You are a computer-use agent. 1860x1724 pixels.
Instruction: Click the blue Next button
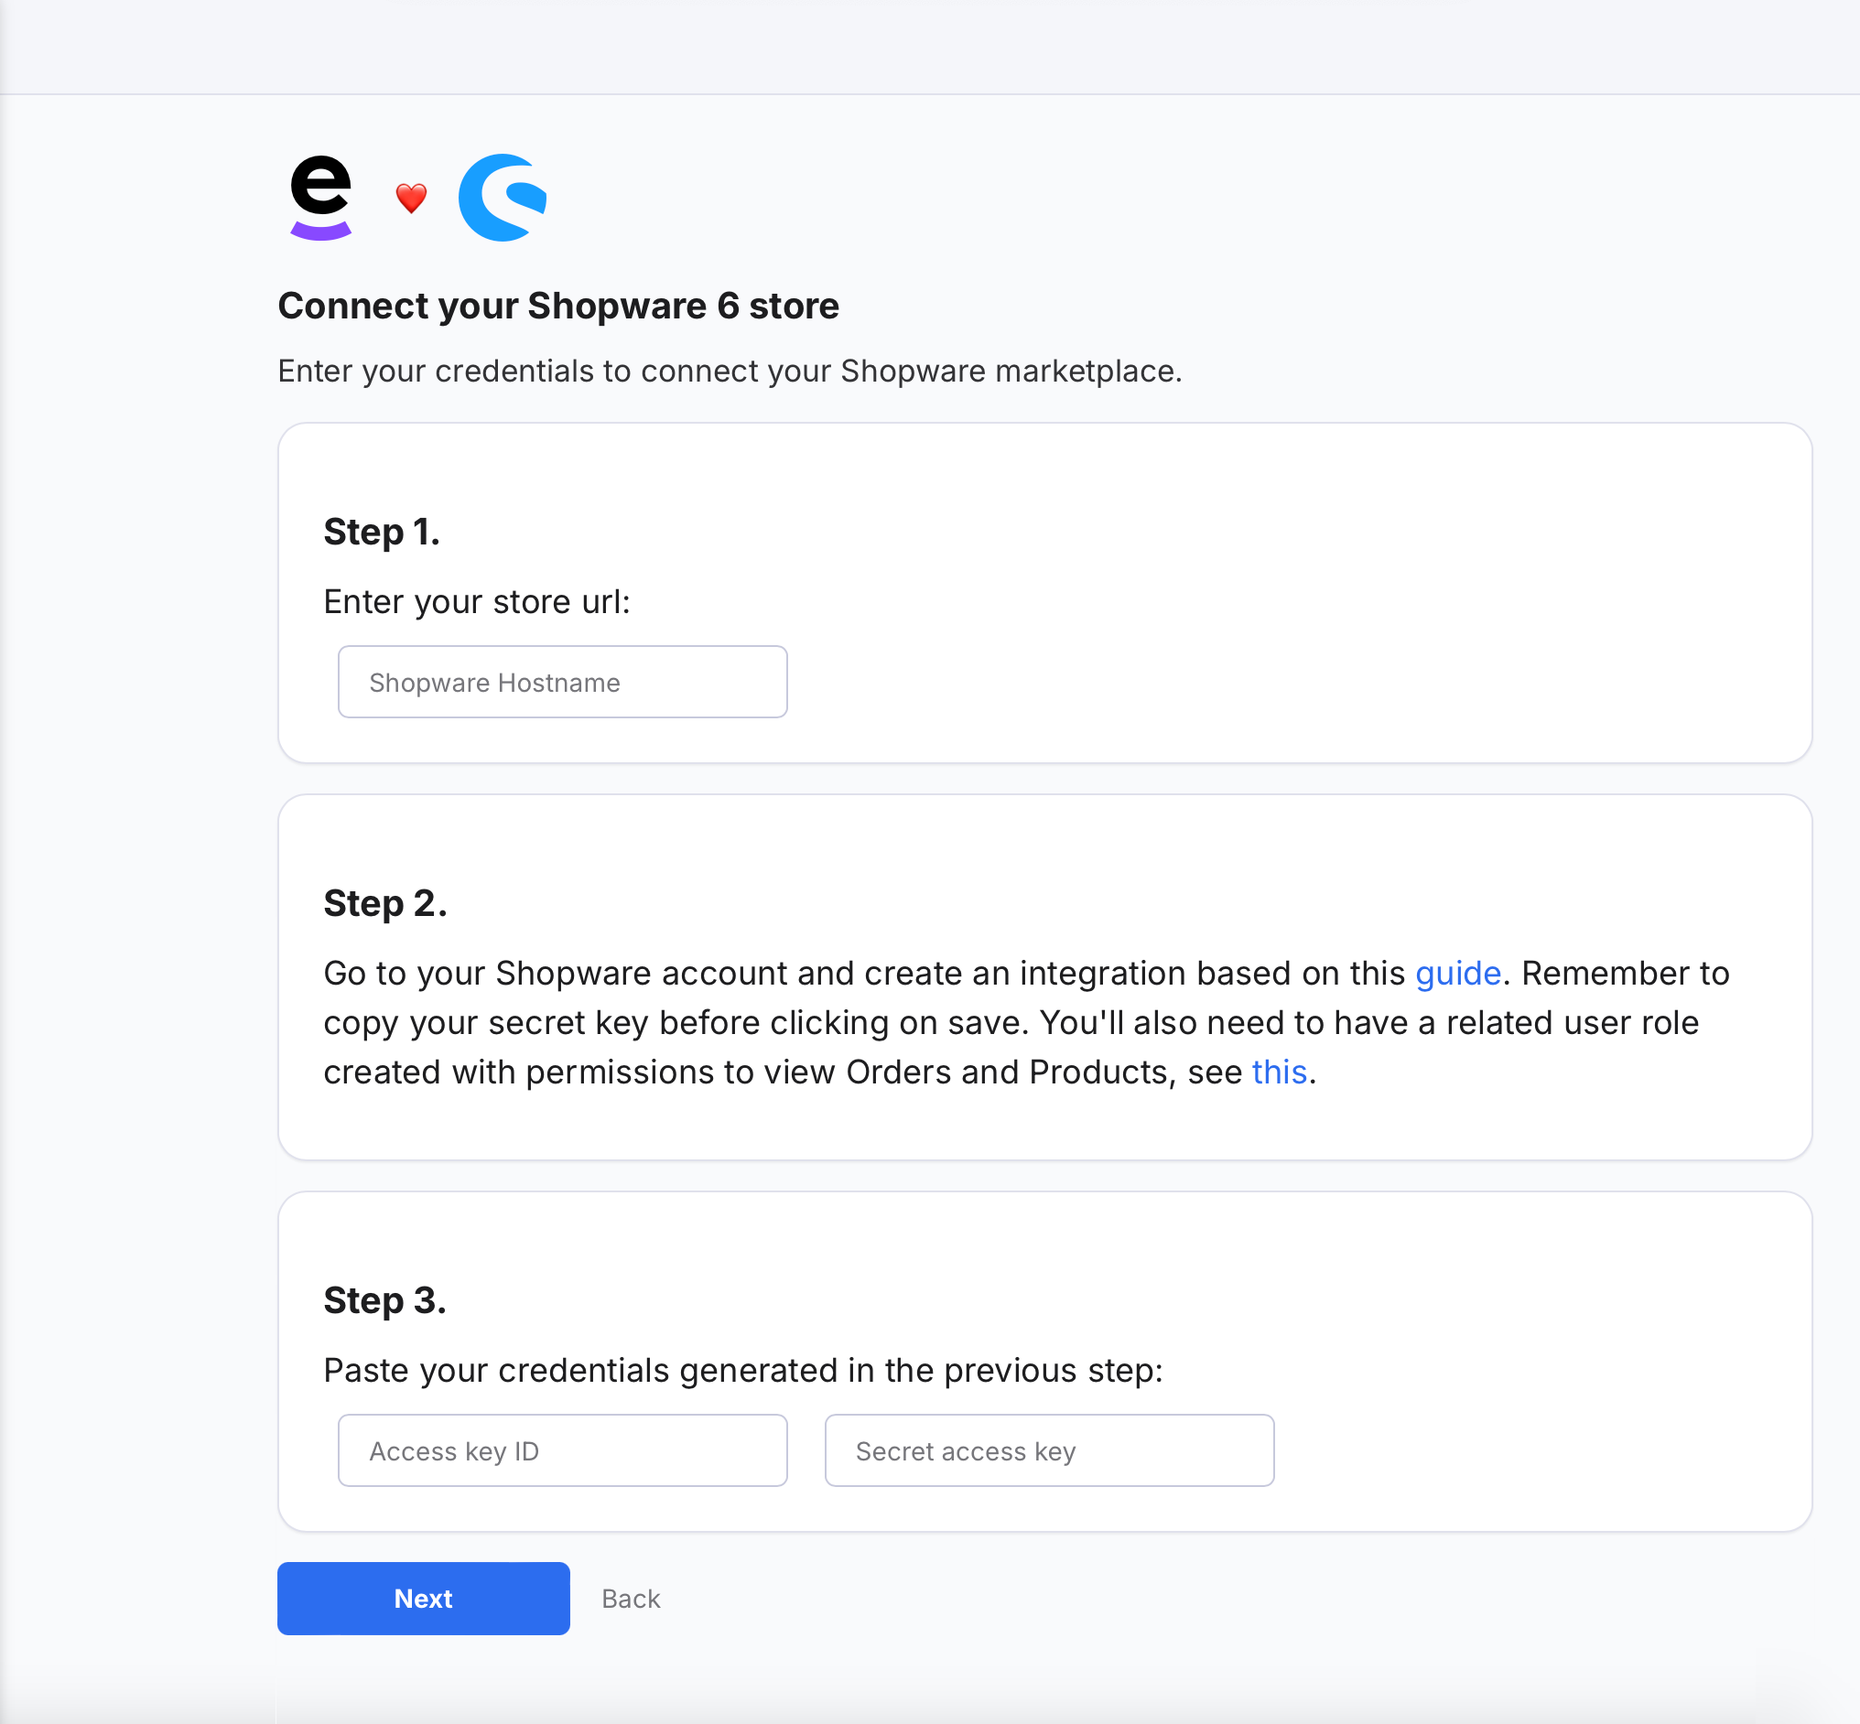tap(424, 1598)
